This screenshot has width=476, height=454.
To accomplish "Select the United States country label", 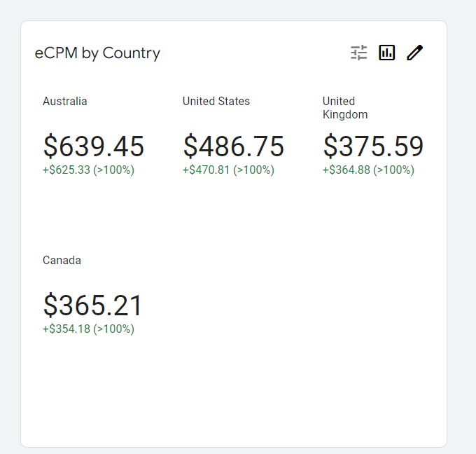I will tap(216, 101).
